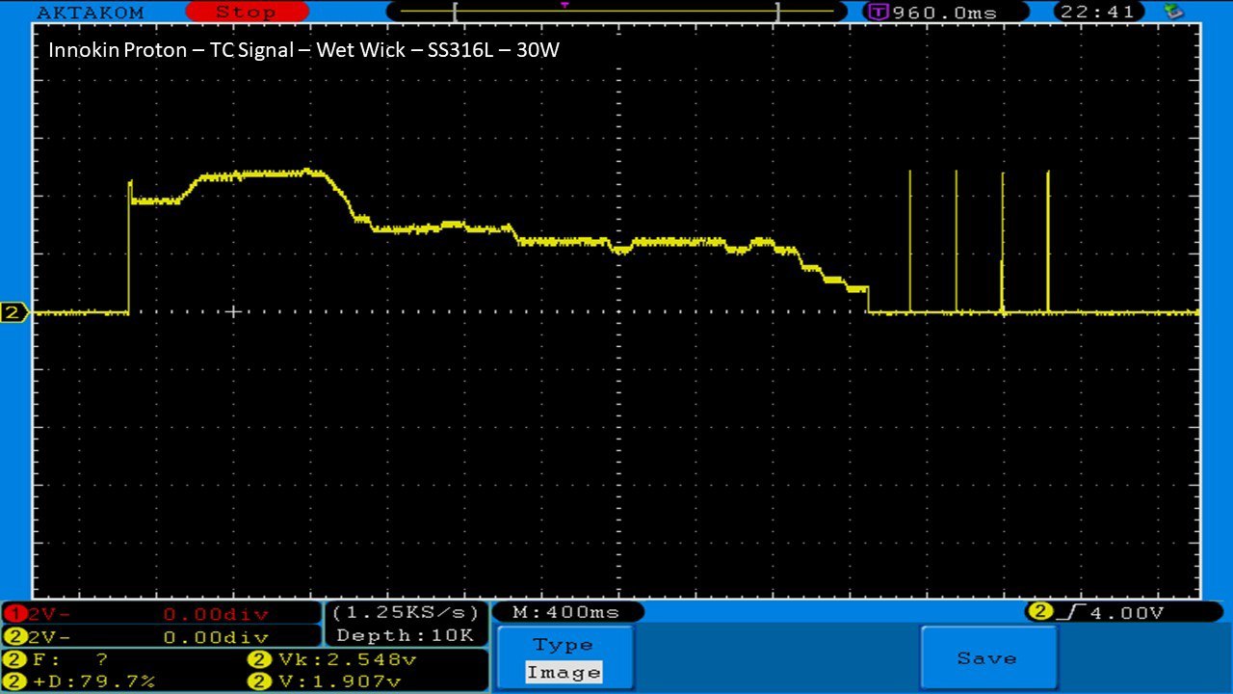
Task: Select the channel 2 ground marker on left edge
Action: (14, 312)
